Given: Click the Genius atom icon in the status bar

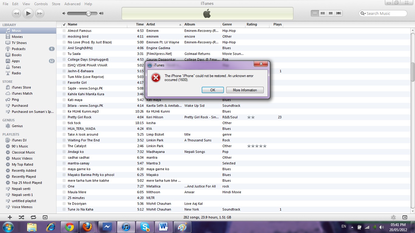Looking at the screenshot, I should point(393,217).
